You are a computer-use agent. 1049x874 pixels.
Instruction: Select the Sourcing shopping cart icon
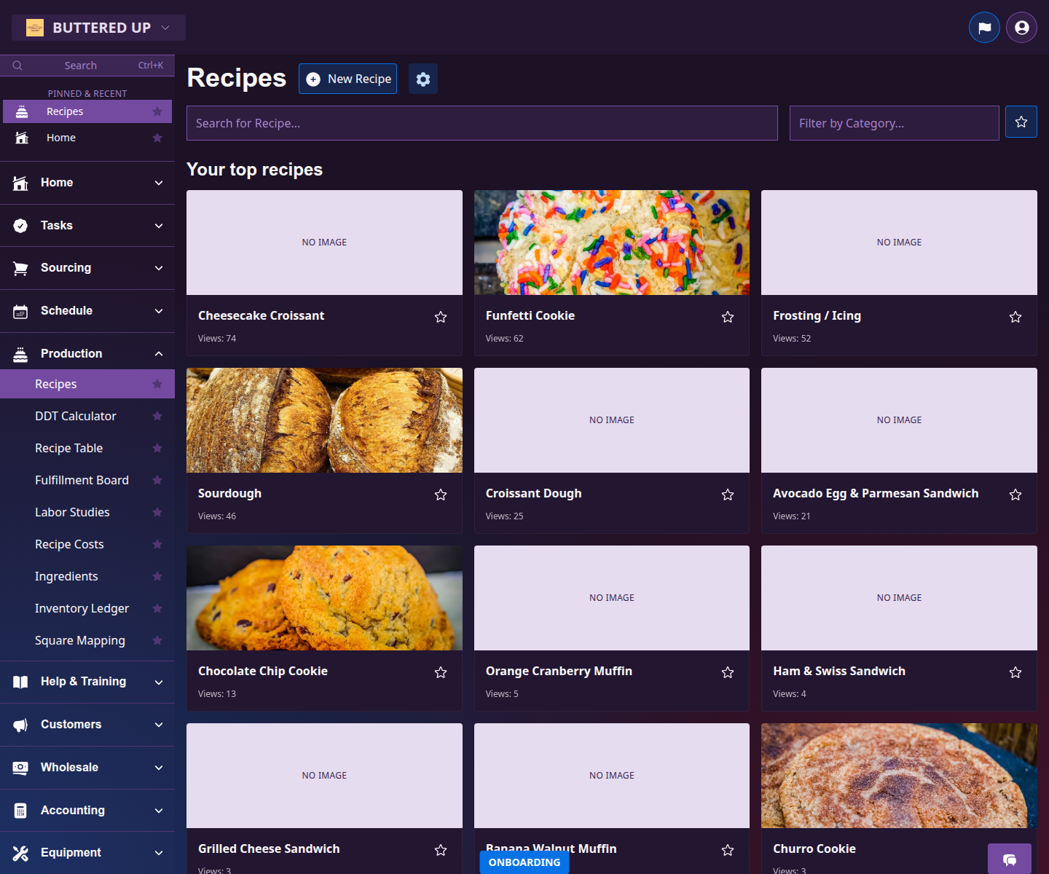click(20, 267)
